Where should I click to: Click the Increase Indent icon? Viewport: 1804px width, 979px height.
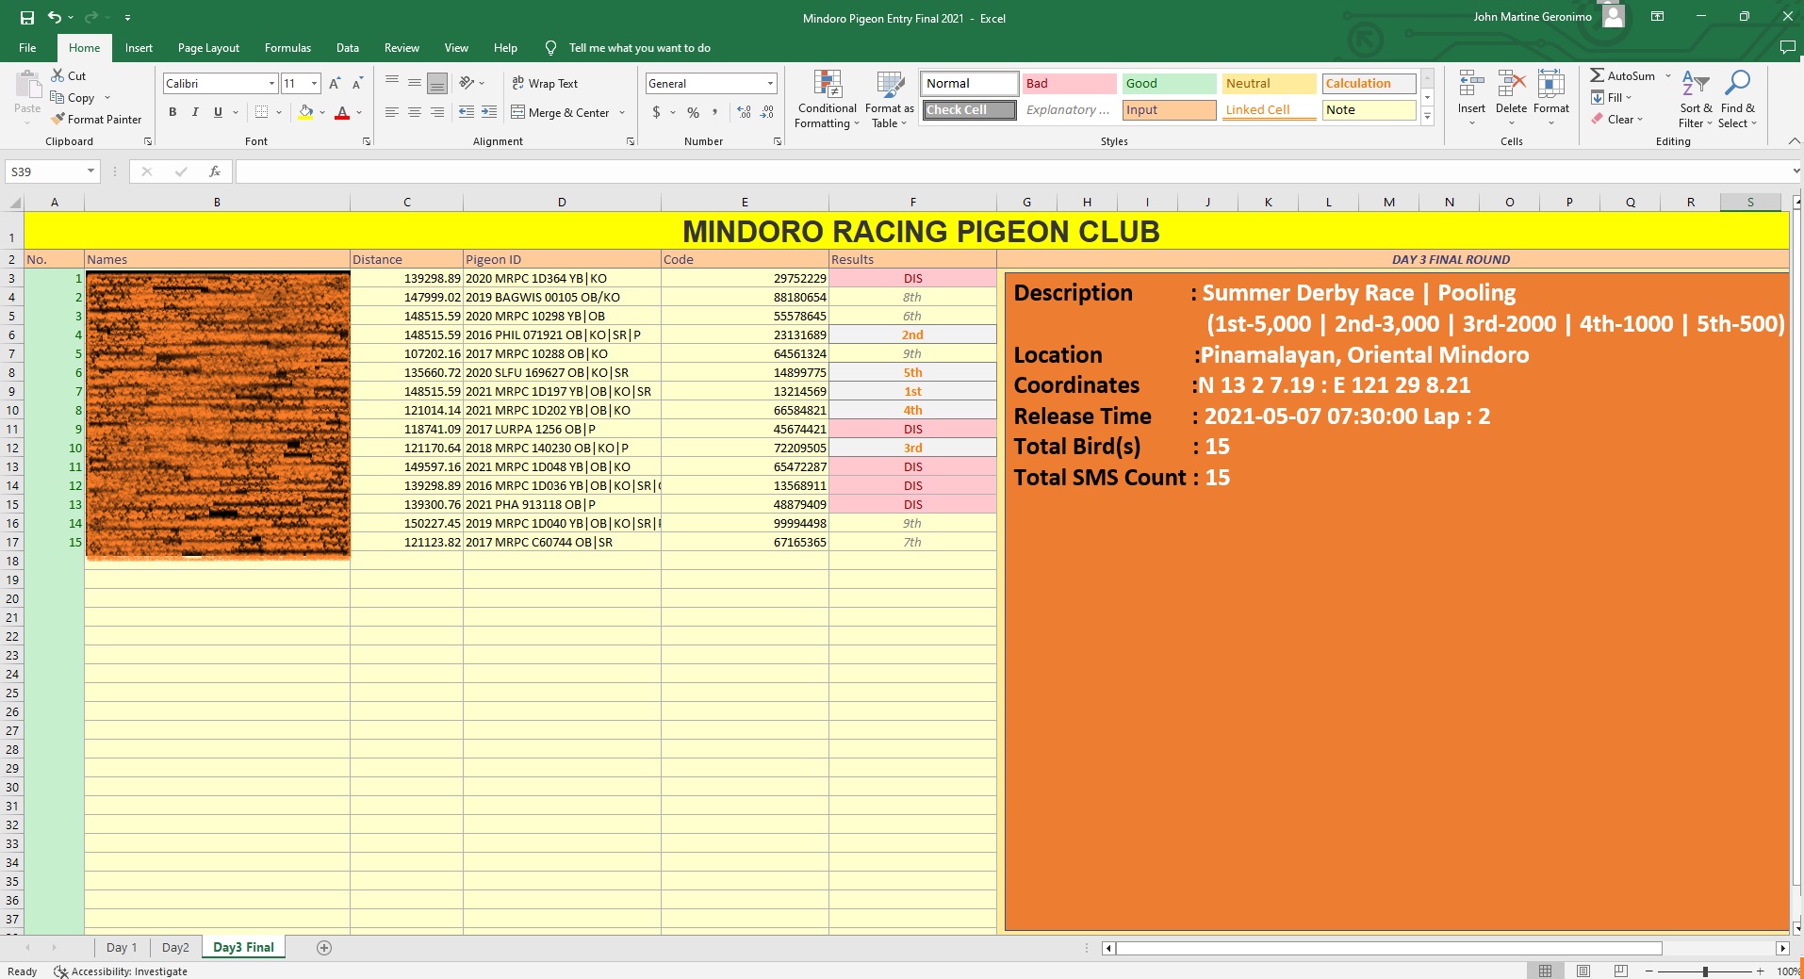[488, 112]
